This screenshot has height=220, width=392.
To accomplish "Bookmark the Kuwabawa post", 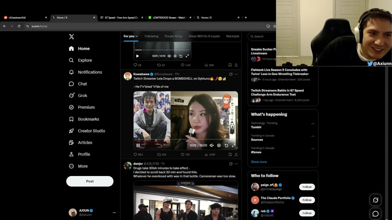I will tap(230, 155).
